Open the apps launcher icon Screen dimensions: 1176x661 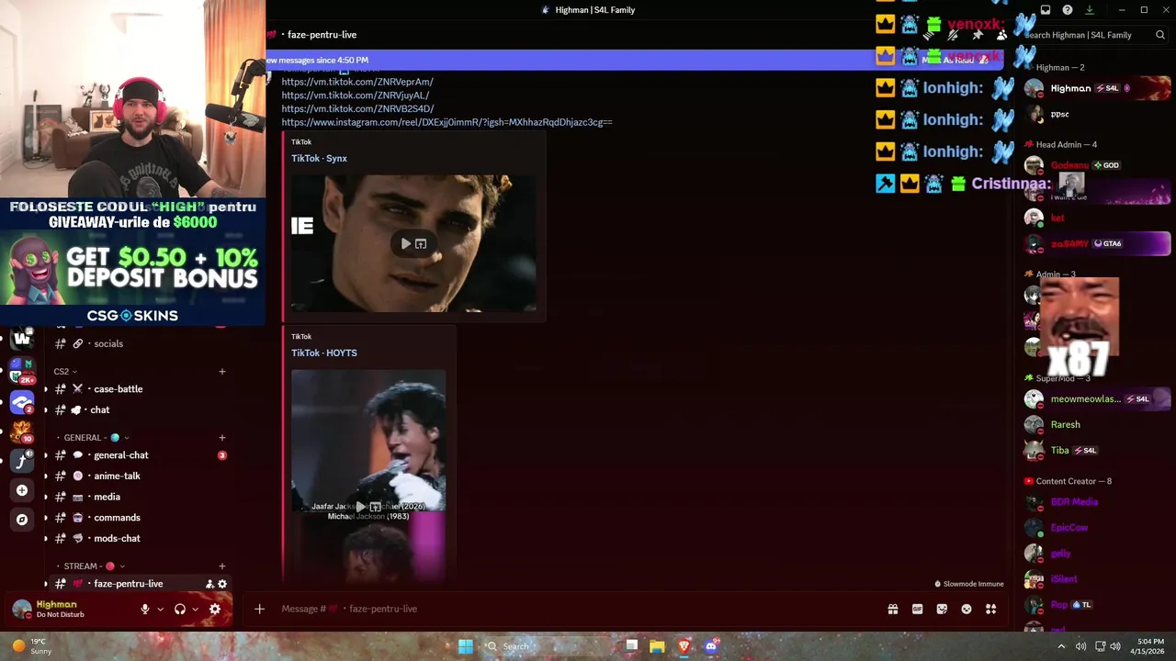pos(991,609)
